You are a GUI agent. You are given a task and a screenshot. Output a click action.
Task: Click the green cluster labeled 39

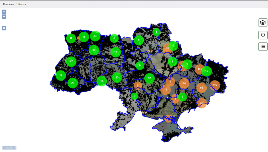[x=94, y=50]
